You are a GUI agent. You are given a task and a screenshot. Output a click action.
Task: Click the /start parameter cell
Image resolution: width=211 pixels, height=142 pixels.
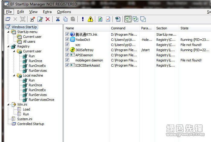(x=145, y=50)
